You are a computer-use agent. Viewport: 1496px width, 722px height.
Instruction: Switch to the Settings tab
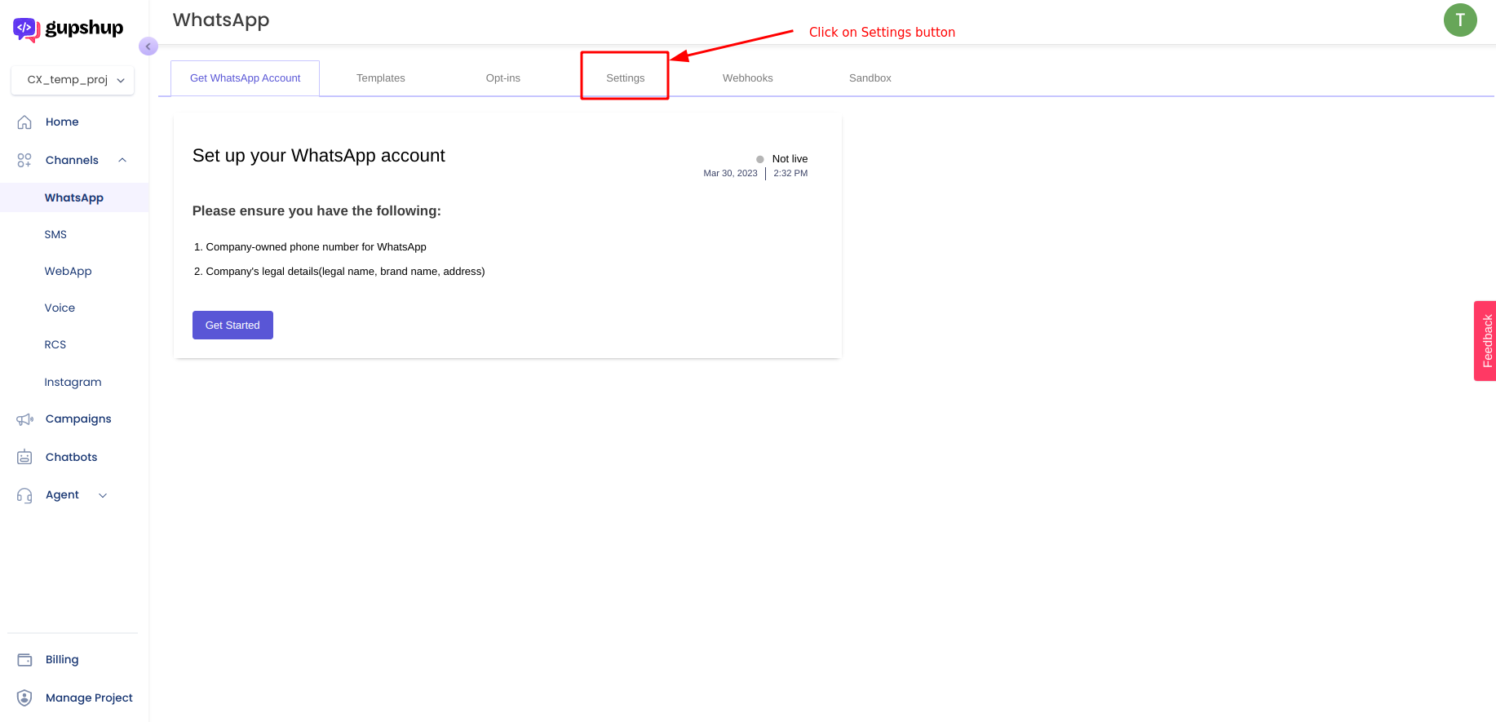[x=626, y=78]
